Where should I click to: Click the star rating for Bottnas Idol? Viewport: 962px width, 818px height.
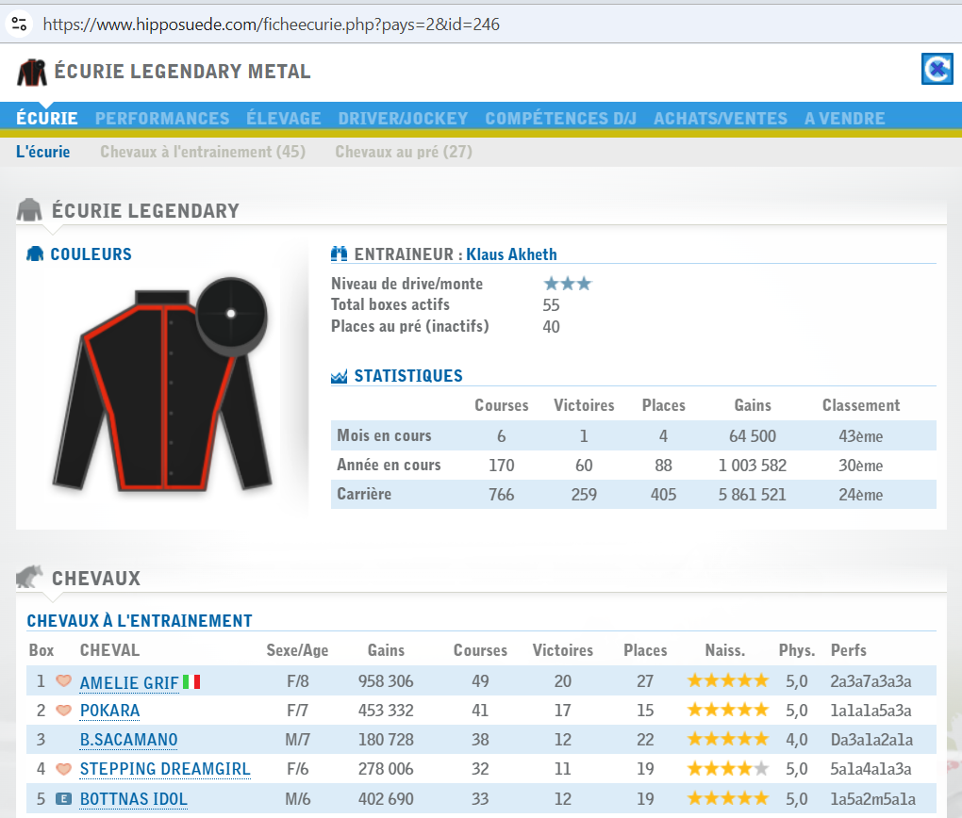pos(728,798)
